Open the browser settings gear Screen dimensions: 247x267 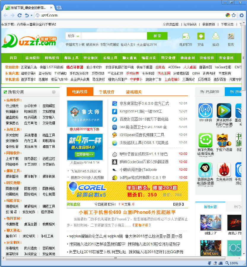(x=242, y=15)
